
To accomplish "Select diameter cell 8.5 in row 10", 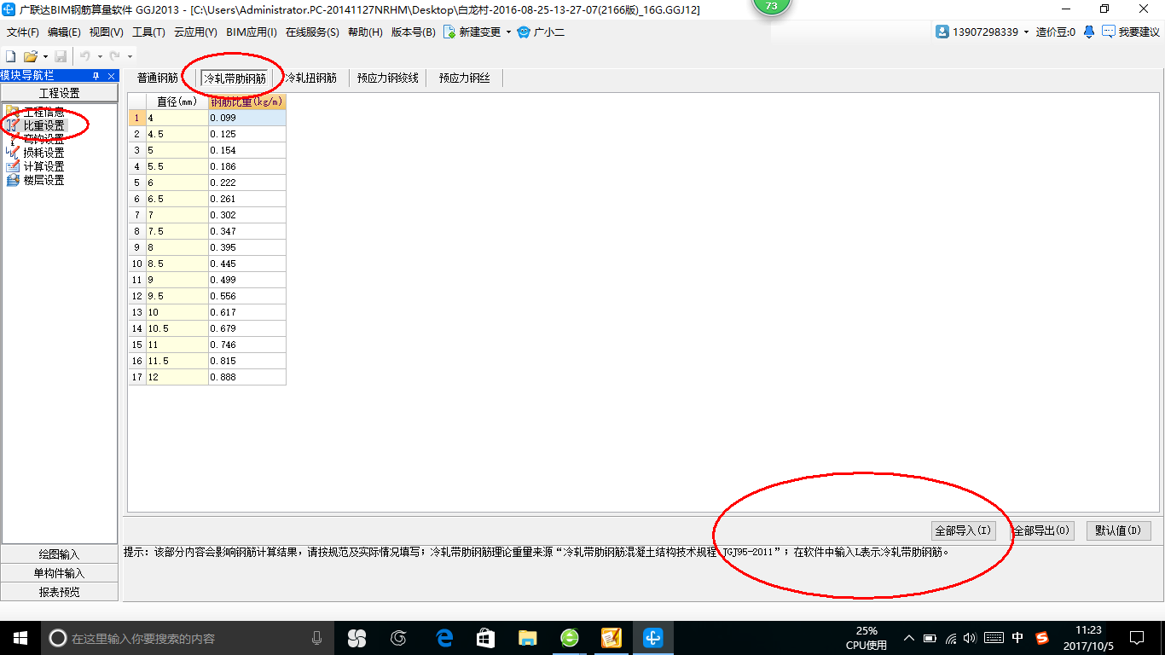I will tap(177, 264).
